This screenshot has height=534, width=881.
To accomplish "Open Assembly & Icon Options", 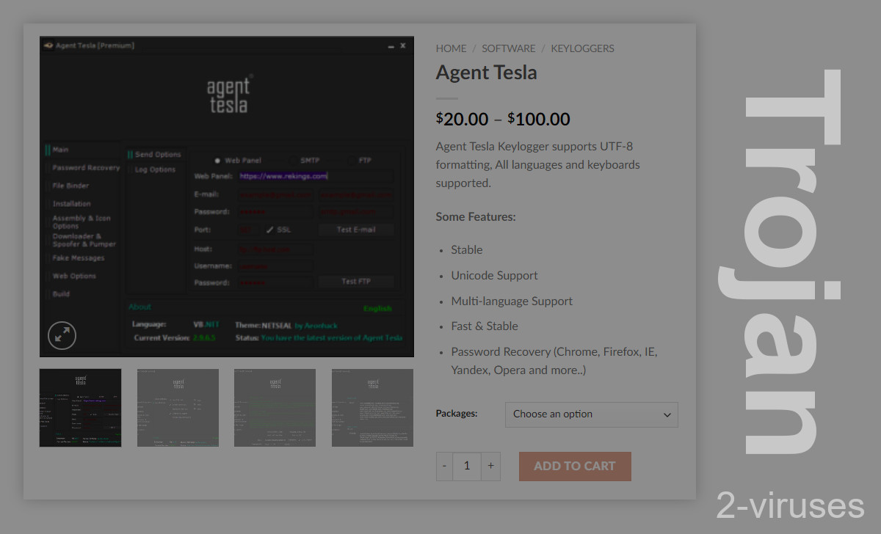I will tap(81, 222).
